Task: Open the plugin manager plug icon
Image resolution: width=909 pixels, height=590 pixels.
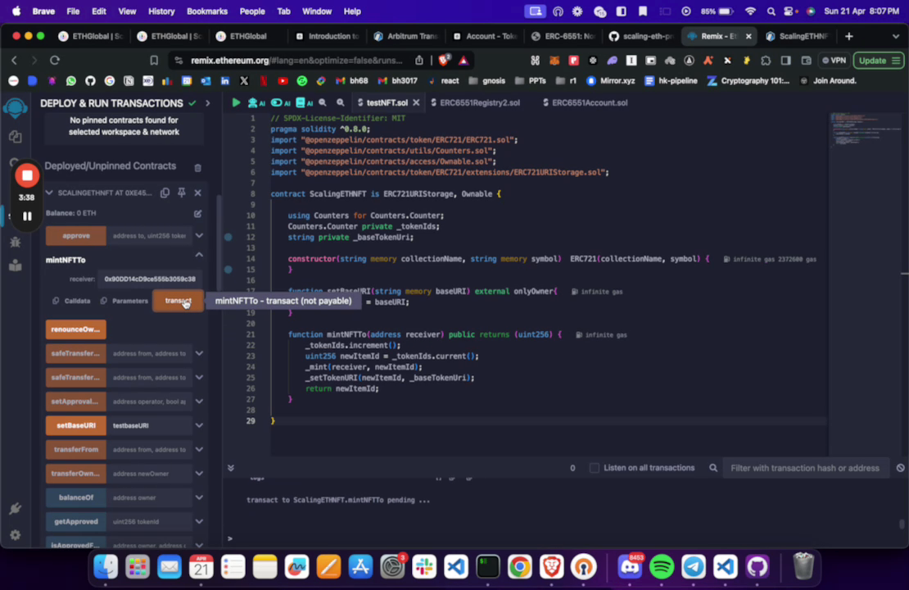Action: (16, 509)
